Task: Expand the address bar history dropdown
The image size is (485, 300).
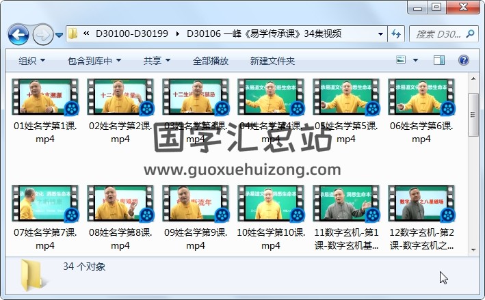Action: tap(381, 33)
